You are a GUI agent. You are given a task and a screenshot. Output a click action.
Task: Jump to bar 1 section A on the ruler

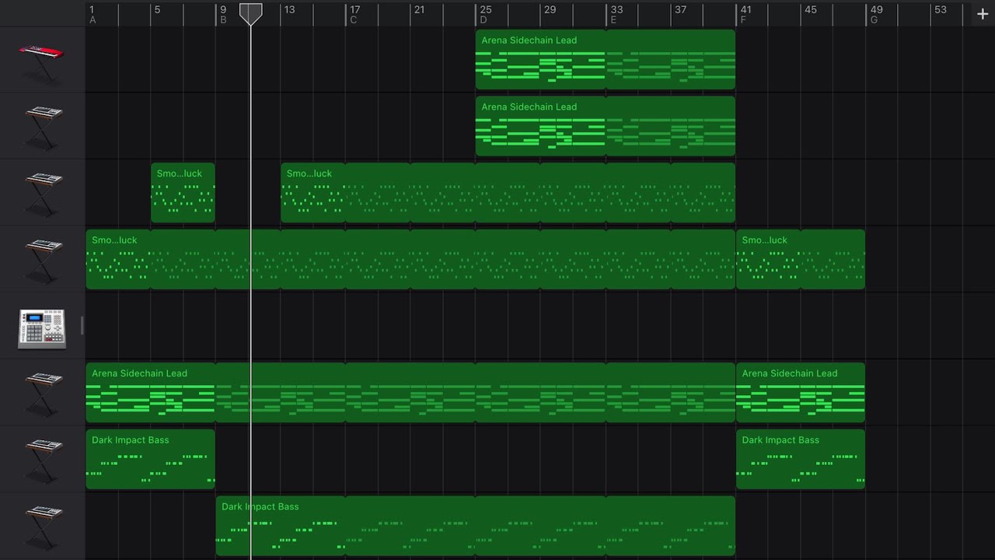(93, 15)
